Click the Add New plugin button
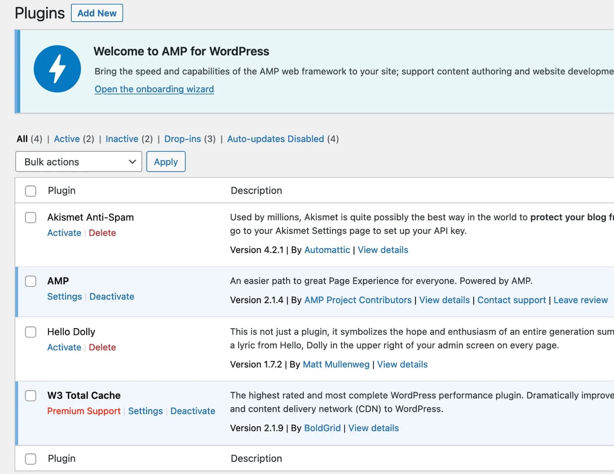The height and width of the screenshot is (474, 614). pos(97,13)
